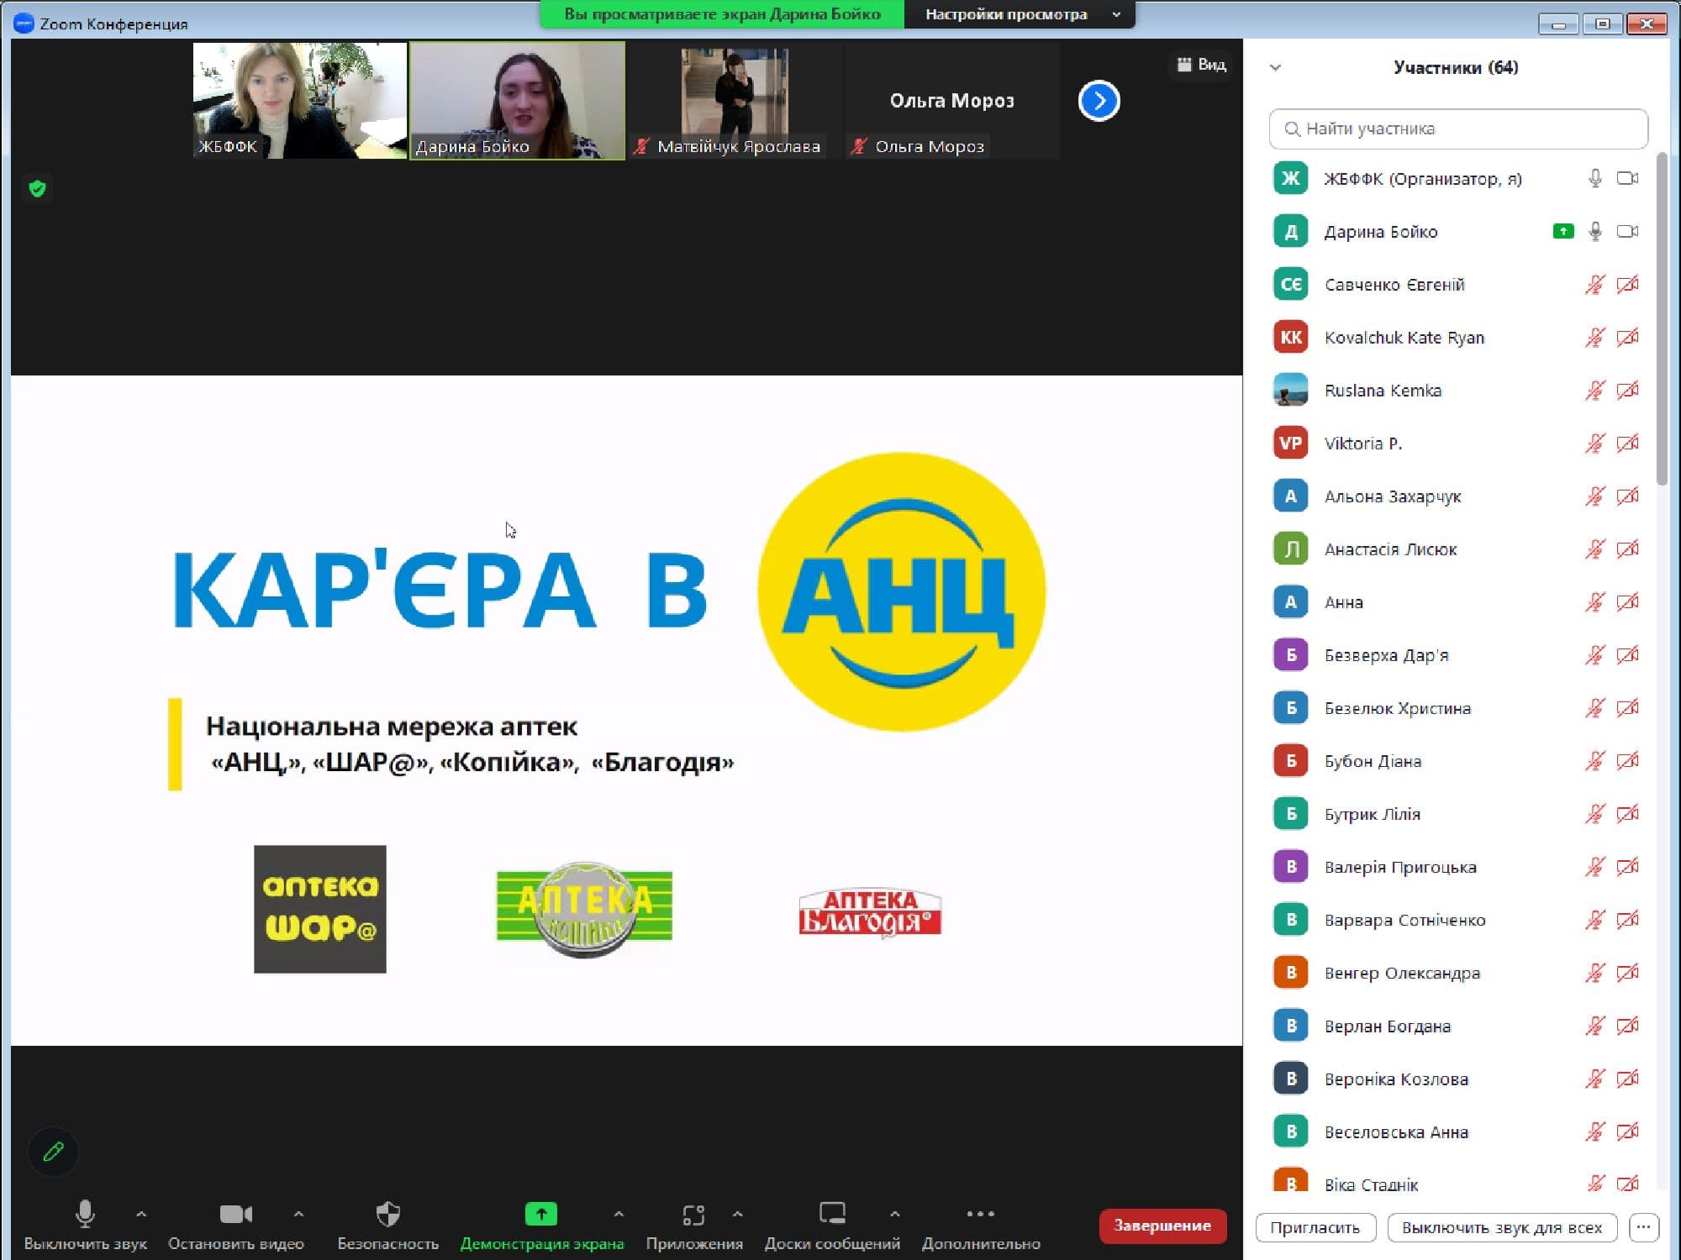
Task: Start Демонстрация экрана share icon
Action: pyautogui.click(x=541, y=1214)
